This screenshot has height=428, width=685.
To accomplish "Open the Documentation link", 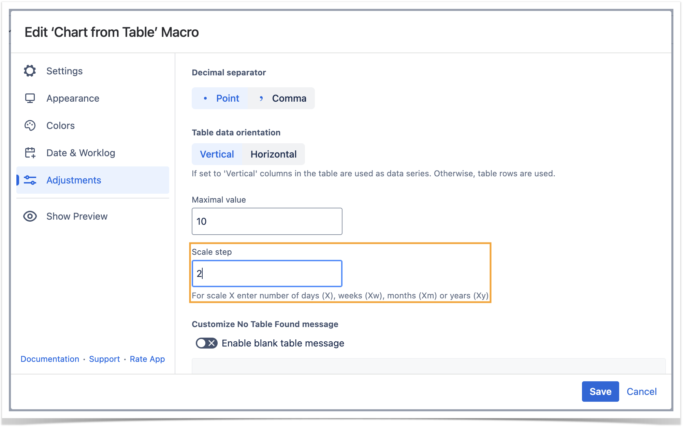I will [x=50, y=359].
